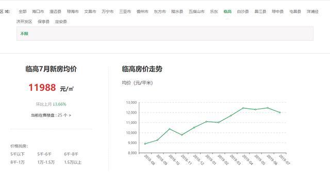330x190 pixels.
Task: Click the 临高房价走势 chart title
Action: click(x=142, y=69)
